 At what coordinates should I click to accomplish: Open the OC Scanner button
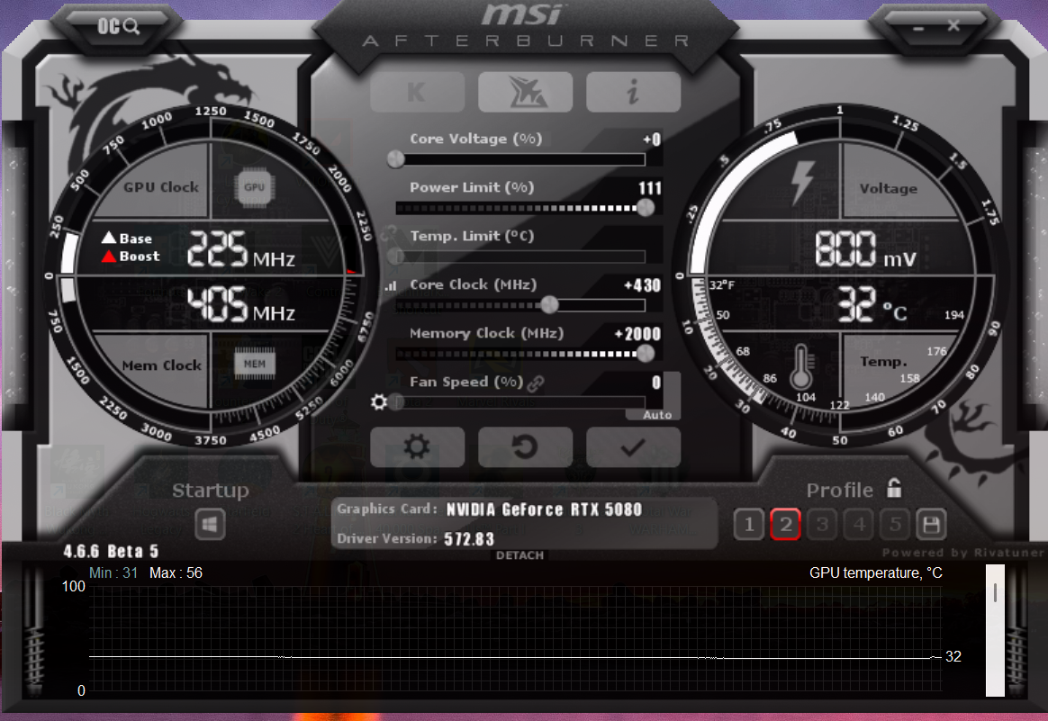click(118, 26)
